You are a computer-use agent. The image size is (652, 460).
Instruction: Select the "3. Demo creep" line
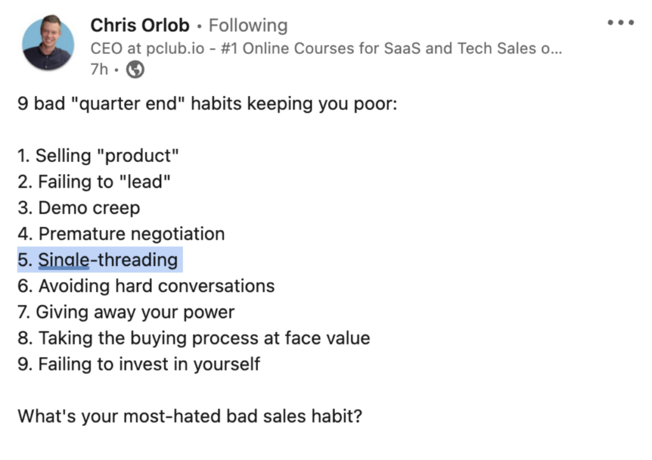pos(78,208)
